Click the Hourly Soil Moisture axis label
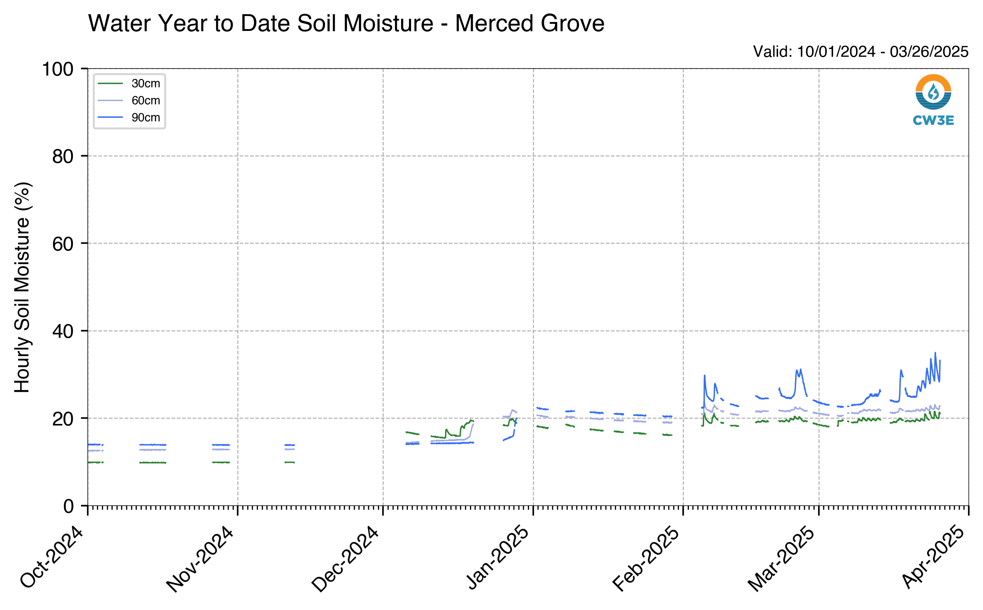 point(22,287)
